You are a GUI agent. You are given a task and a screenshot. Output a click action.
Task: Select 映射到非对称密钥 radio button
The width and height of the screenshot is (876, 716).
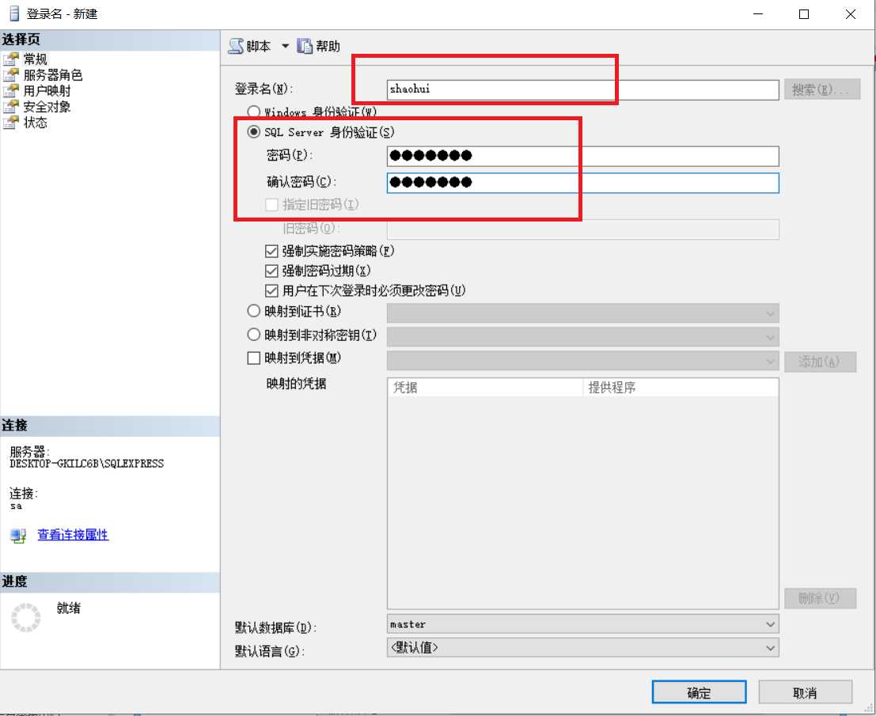[x=254, y=335]
